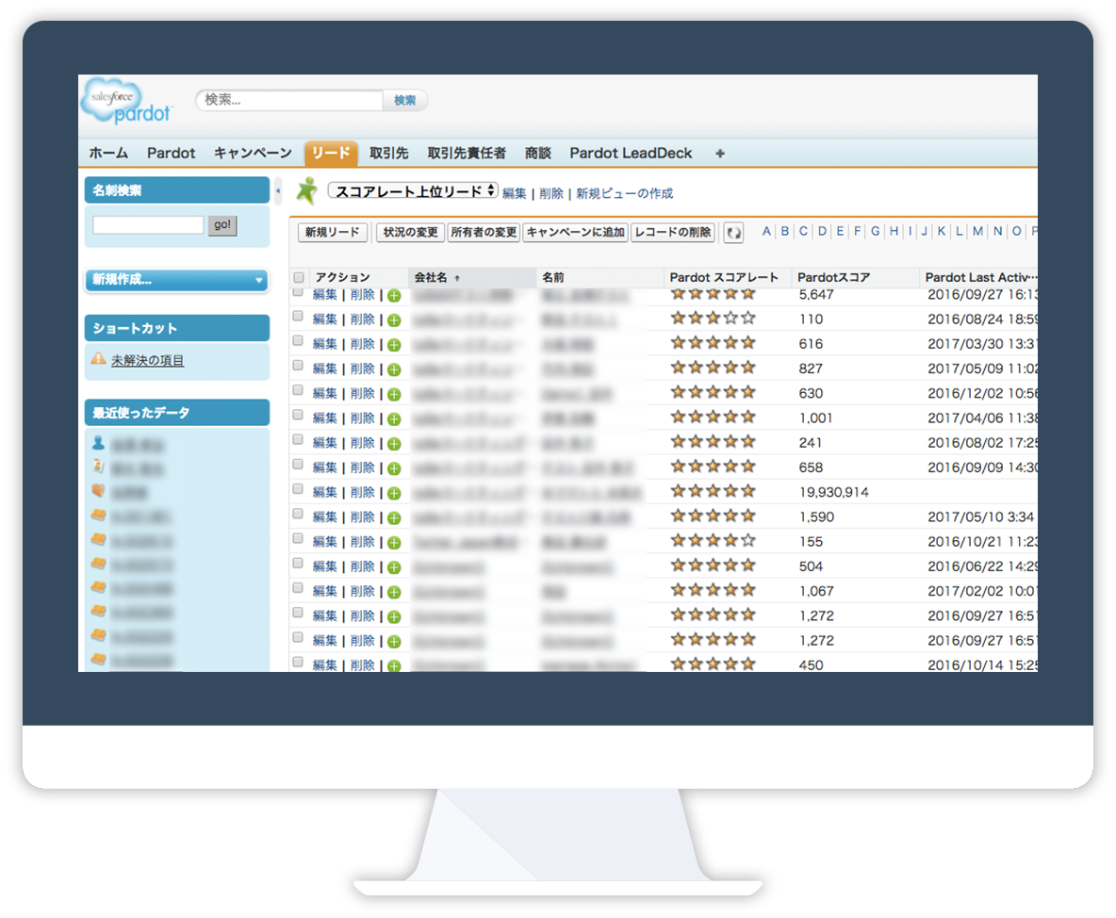Click 削除 in the 155 score row
Image resolution: width=1116 pixels, height=918 pixels.
coord(362,542)
